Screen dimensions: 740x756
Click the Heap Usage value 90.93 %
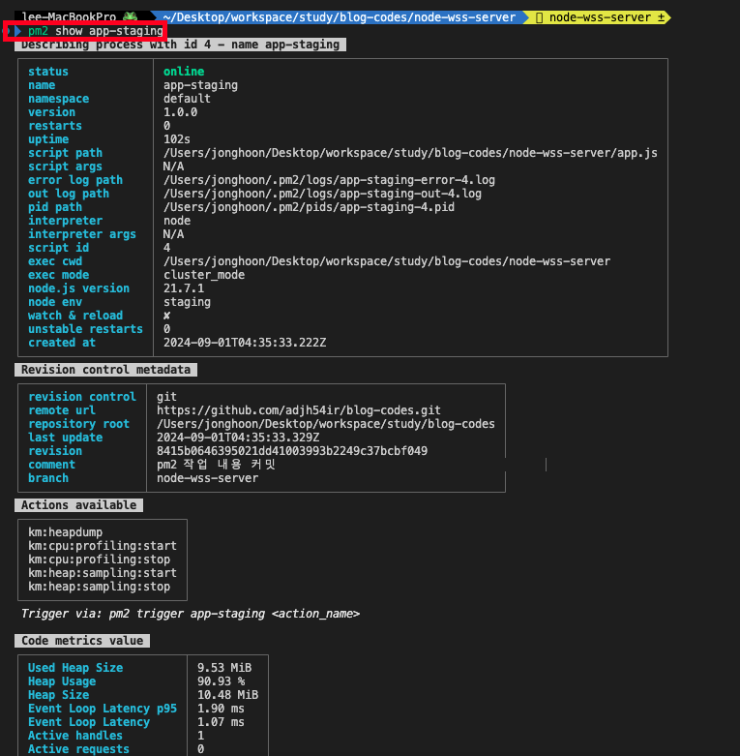[x=222, y=681]
